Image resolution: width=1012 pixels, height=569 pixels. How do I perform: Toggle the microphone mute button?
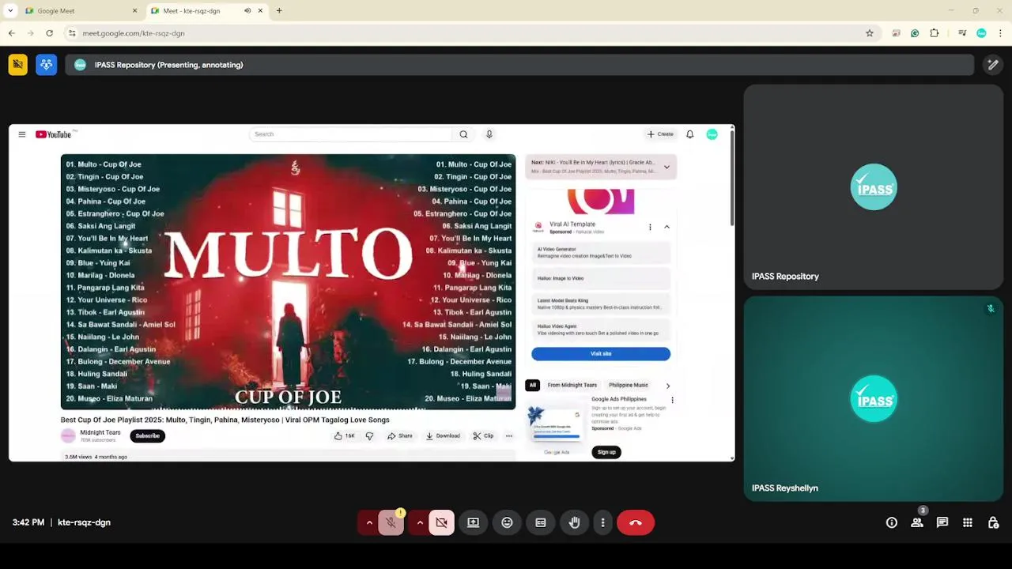pos(391,522)
